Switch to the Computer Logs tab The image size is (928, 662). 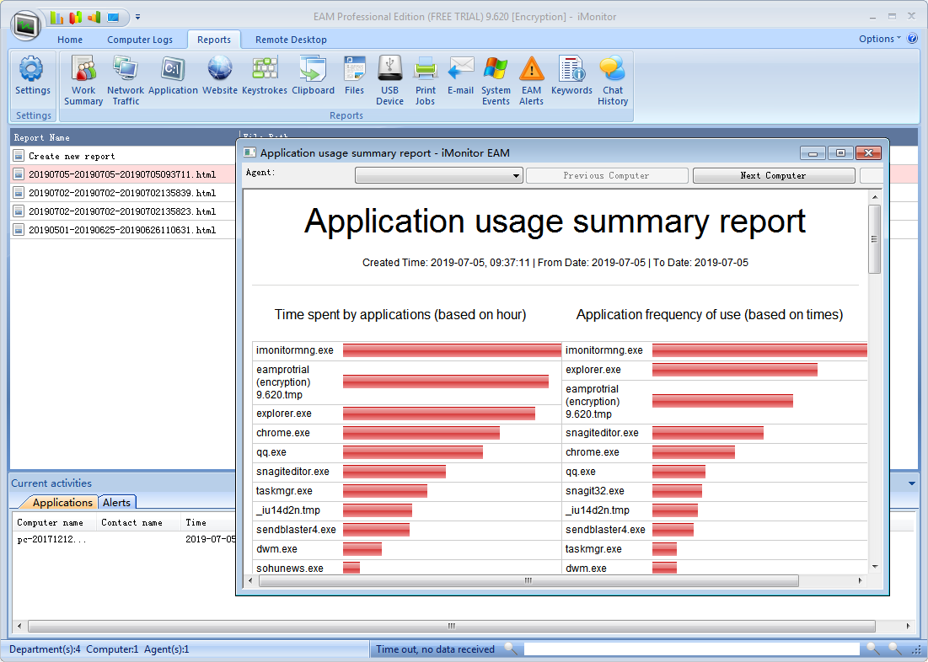(x=140, y=40)
